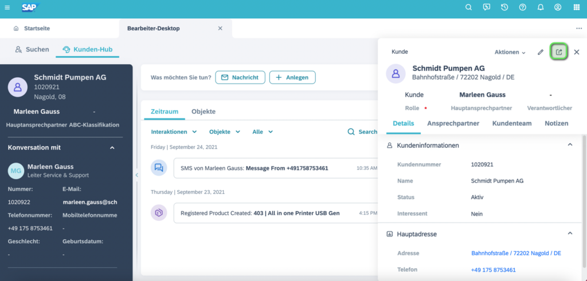Open user profile icon in header
The width and height of the screenshot is (587, 281).
pyautogui.click(x=558, y=7)
